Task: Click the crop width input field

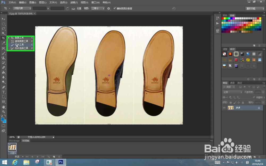Action: [x=40, y=8]
